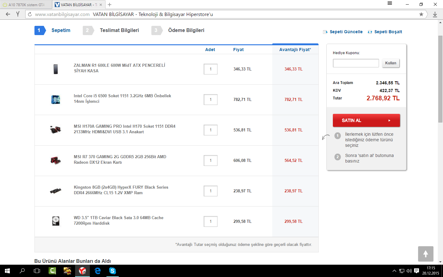443x277 pixels.
Task: Open the Zalman R1 case thumbnail
Action: pos(56,69)
